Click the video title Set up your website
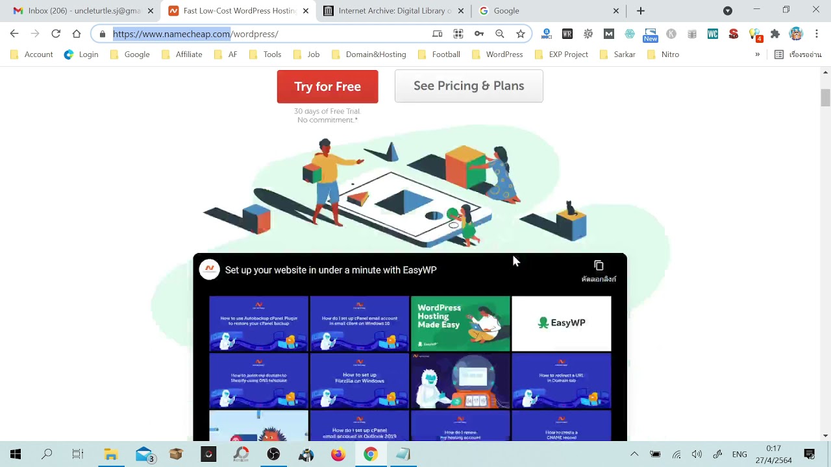 pyautogui.click(x=330, y=270)
